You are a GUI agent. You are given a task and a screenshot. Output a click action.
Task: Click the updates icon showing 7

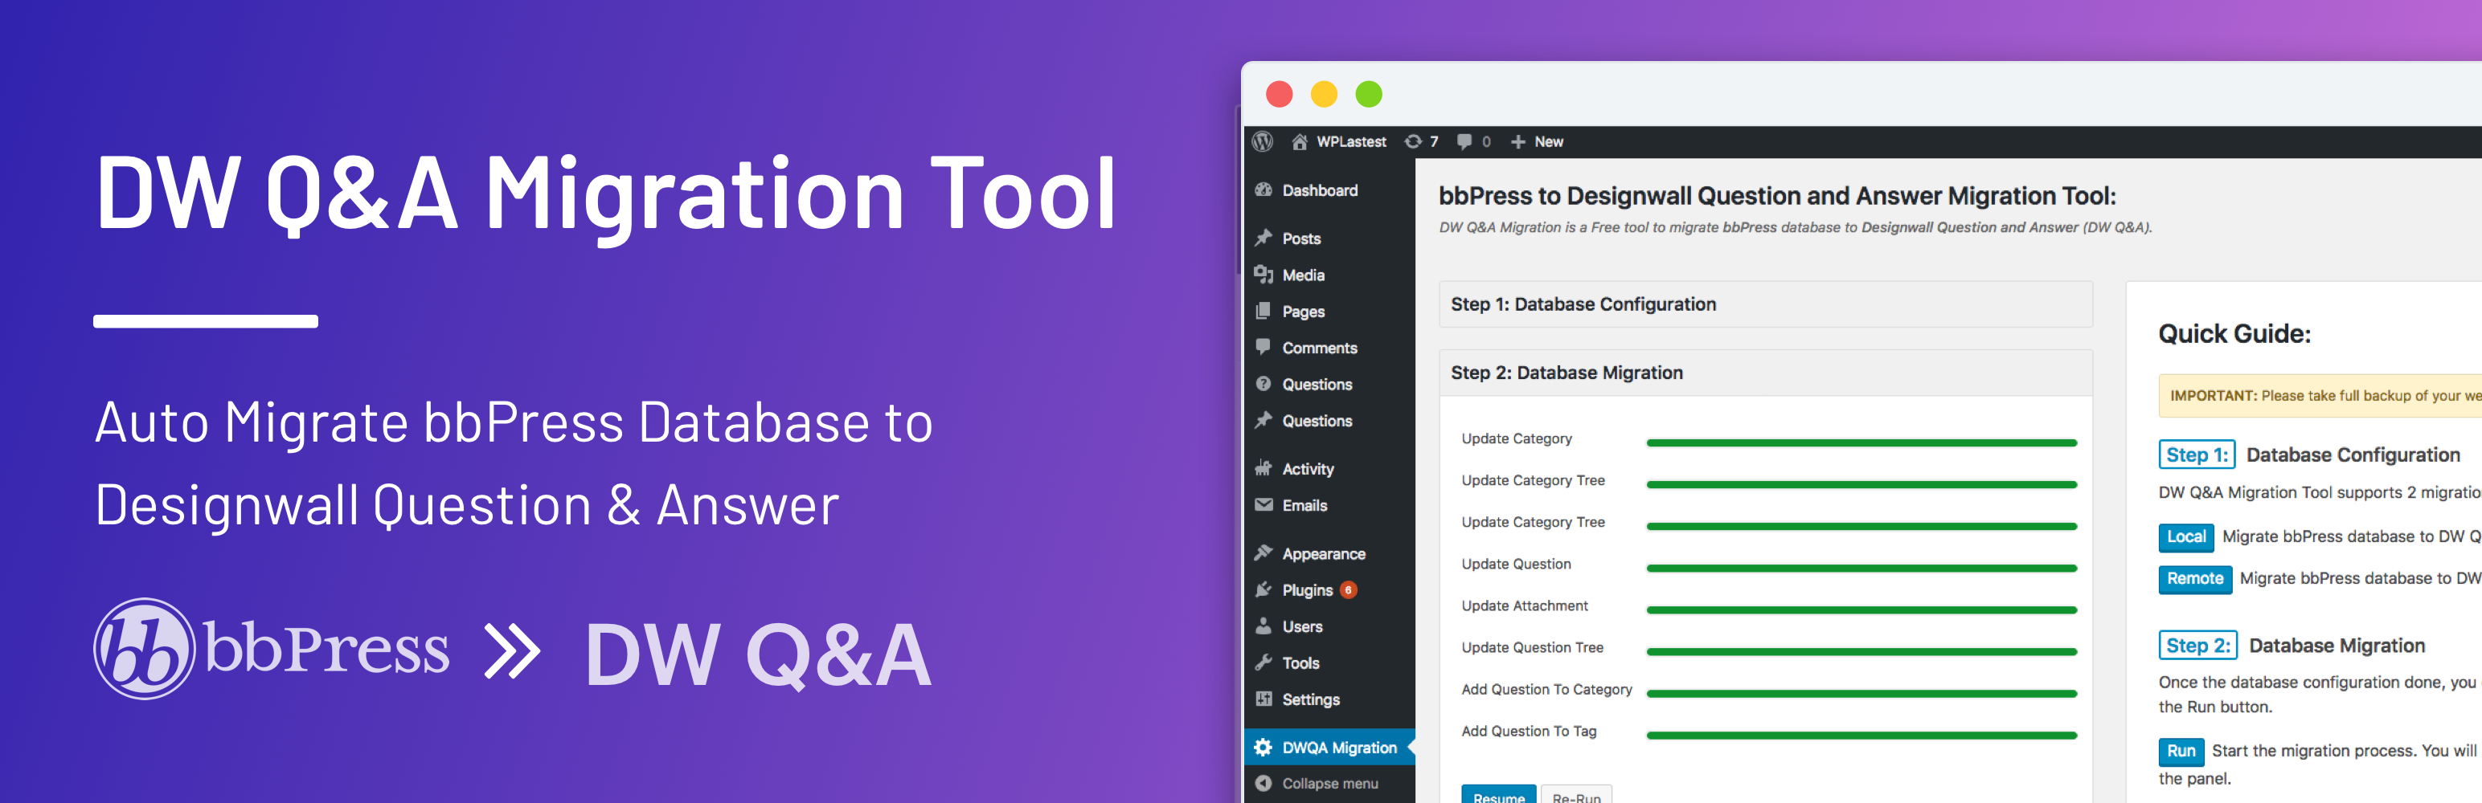tap(1412, 141)
